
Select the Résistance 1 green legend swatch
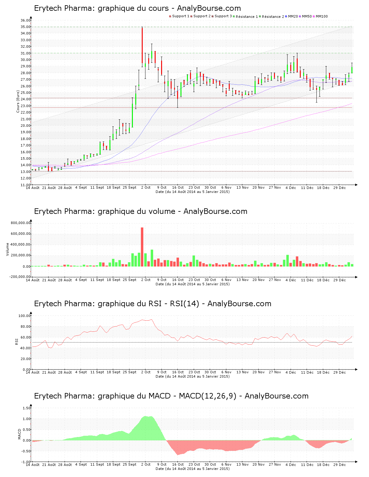234,16
